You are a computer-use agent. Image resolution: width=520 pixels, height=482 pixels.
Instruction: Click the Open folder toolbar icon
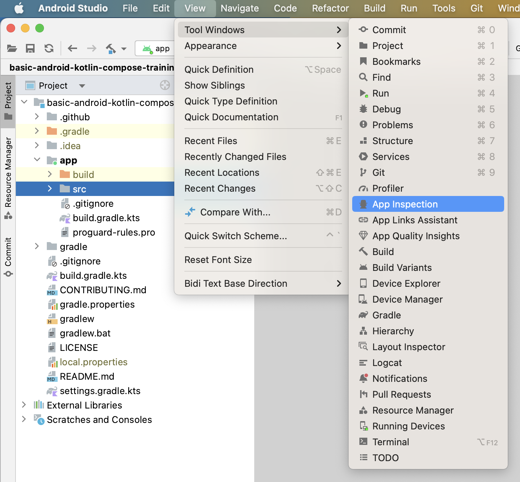(12, 48)
